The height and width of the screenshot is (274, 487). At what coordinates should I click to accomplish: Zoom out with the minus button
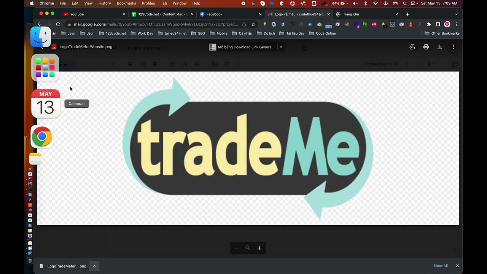[237, 248]
